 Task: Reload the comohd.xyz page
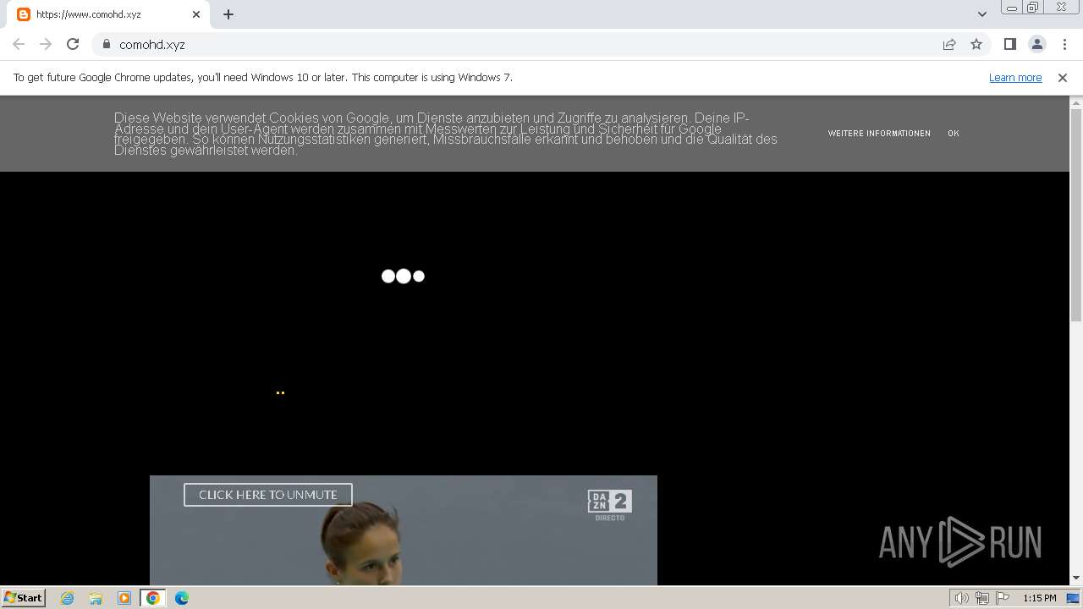pyautogui.click(x=73, y=44)
